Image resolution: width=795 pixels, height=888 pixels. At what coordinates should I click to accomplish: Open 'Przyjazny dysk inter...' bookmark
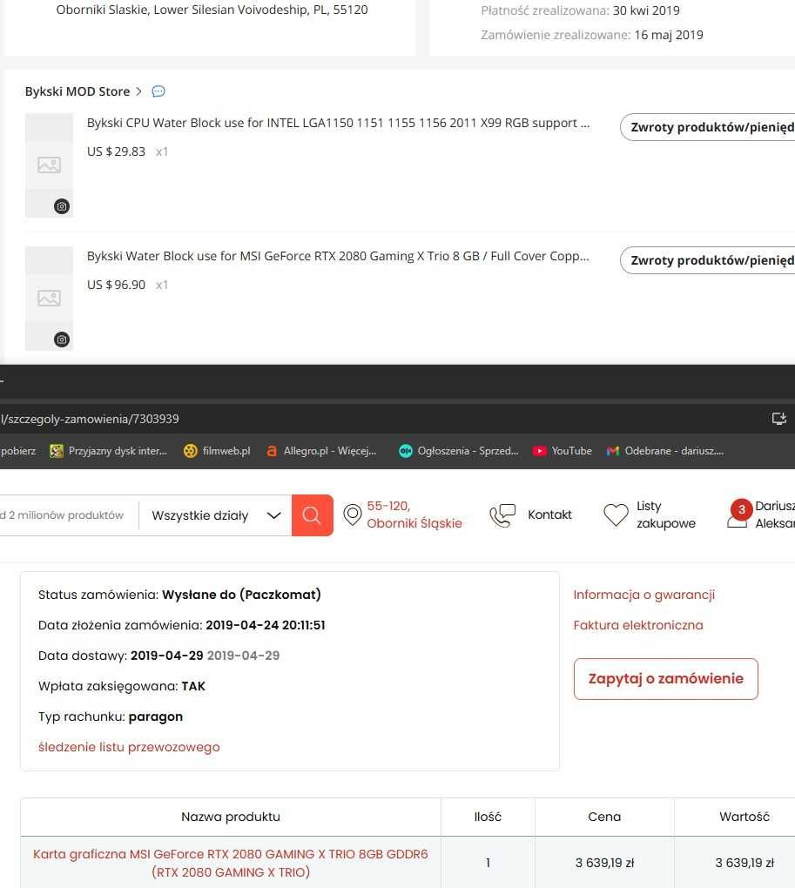click(109, 451)
